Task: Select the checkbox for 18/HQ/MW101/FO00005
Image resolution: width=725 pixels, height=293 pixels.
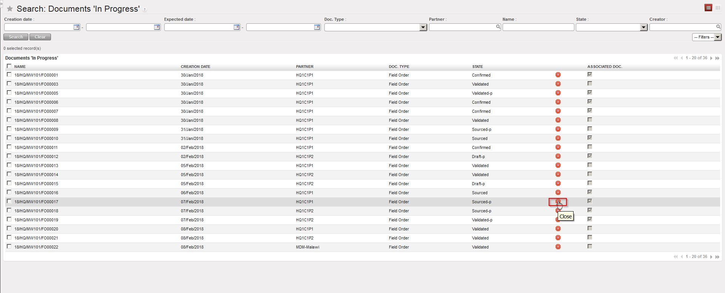Action: click(x=9, y=93)
